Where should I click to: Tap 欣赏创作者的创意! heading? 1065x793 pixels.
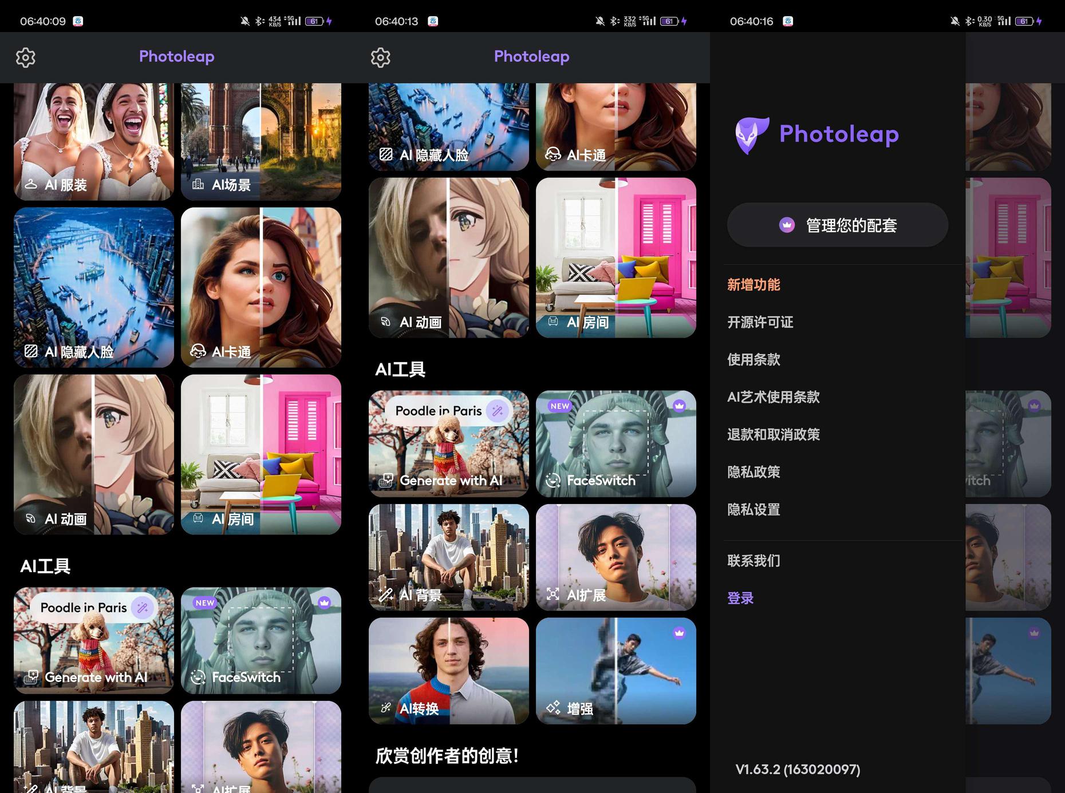pos(447,756)
